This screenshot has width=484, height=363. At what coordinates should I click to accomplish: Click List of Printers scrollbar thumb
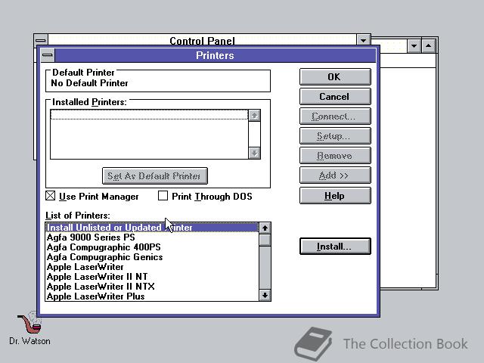pos(265,240)
